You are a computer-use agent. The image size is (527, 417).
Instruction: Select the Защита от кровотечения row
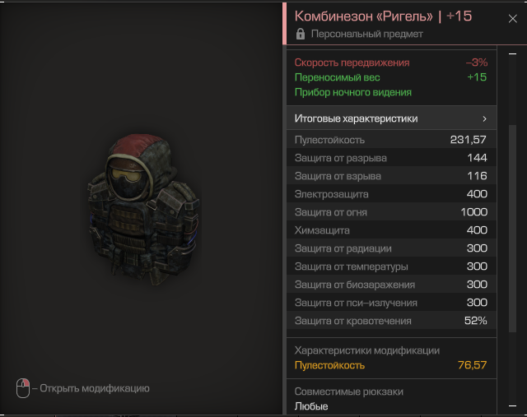[392, 321]
